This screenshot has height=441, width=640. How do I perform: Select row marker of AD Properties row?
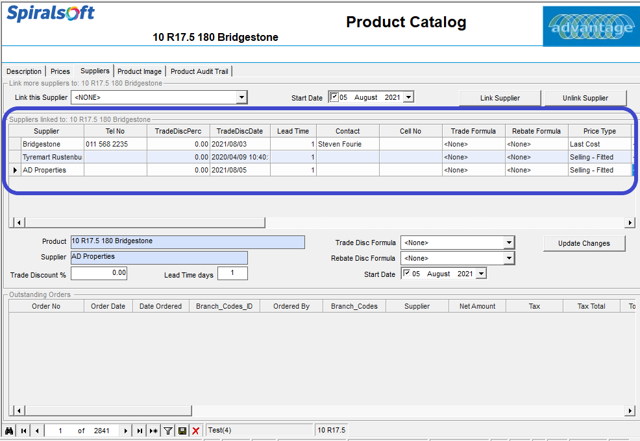15,170
